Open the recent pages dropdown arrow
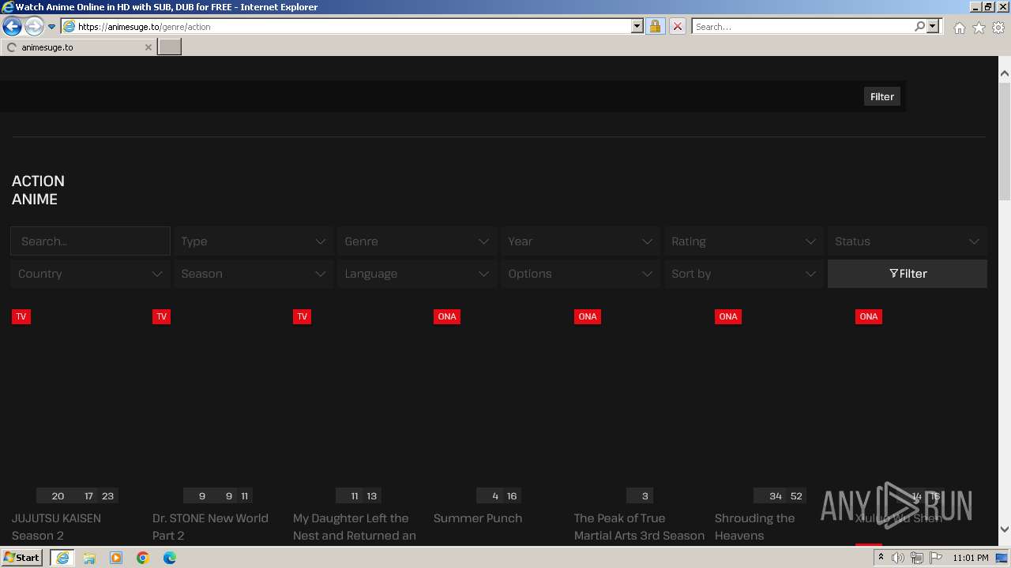 pos(52,27)
